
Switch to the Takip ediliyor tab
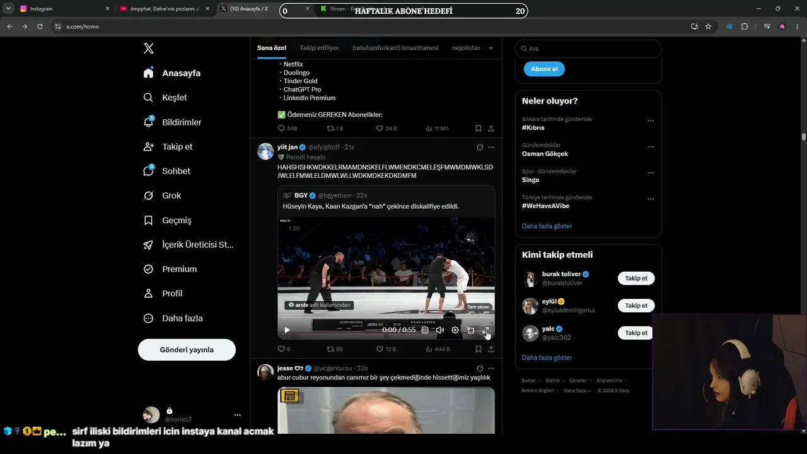319,48
